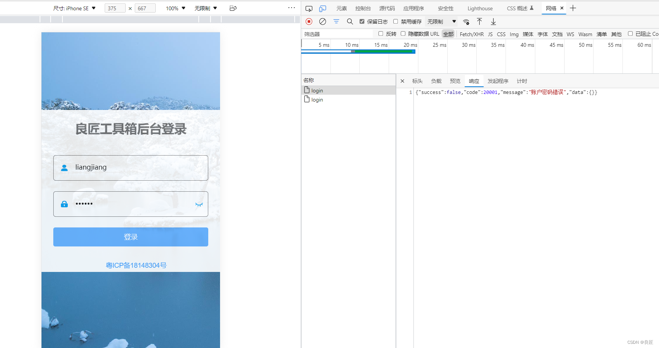The width and height of the screenshot is (659, 348).
Task: Import HAR file upload arrow
Action: coord(479,22)
